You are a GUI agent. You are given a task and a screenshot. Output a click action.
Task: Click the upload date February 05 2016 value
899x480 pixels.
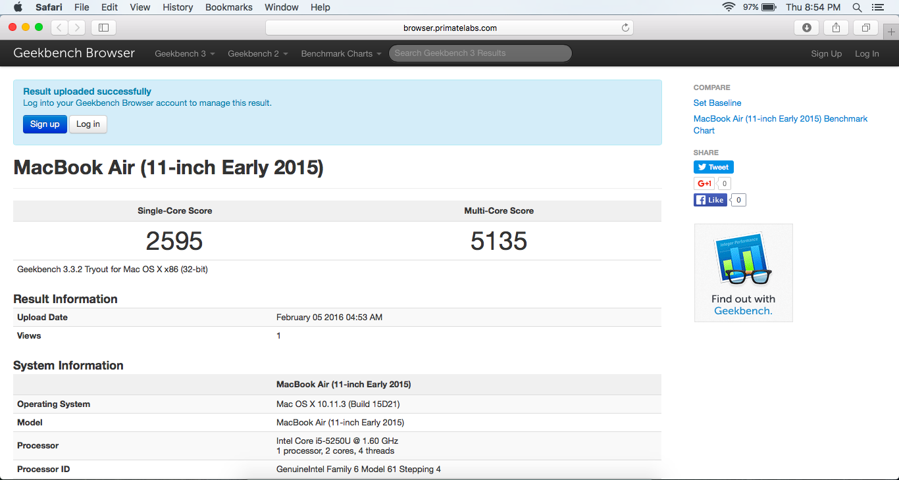point(329,317)
